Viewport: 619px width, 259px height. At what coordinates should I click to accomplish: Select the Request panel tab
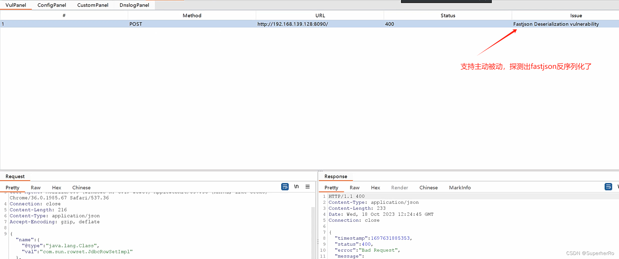(x=15, y=176)
